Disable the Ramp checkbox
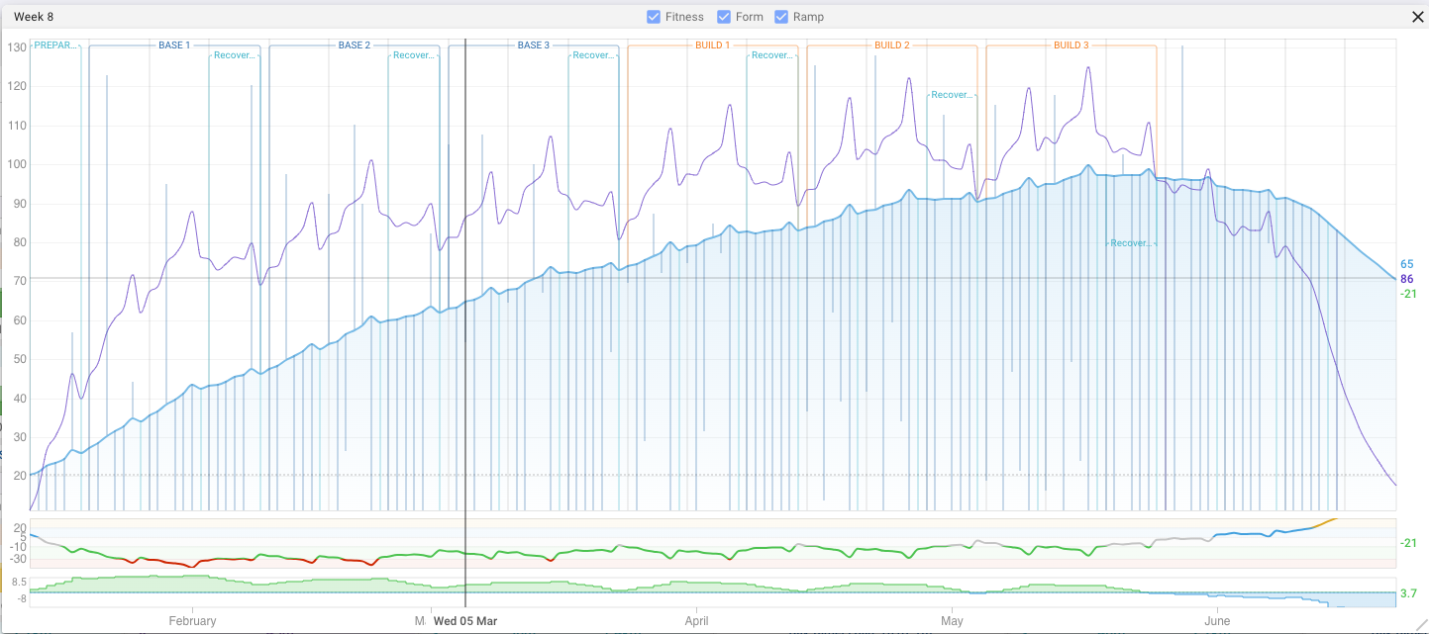This screenshot has height=634, width=1429. click(x=781, y=17)
